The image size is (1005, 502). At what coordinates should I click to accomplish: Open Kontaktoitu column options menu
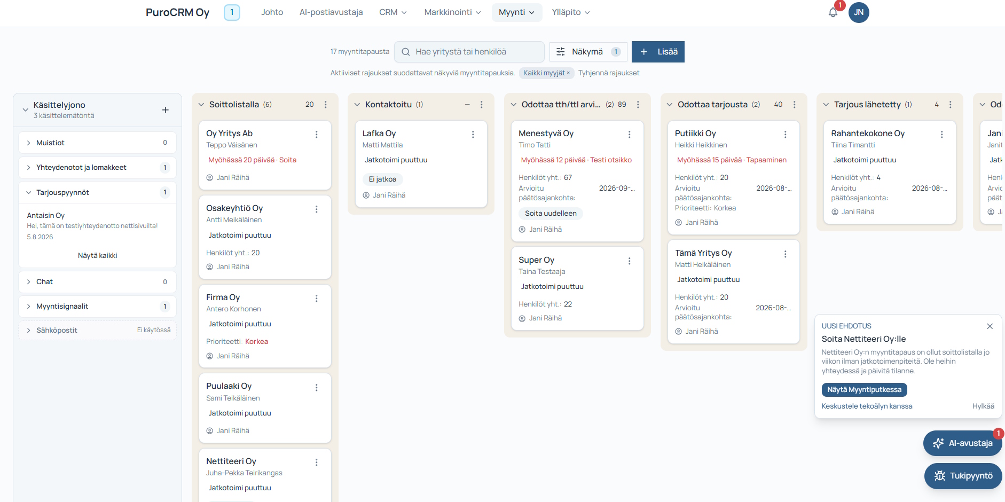[x=482, y=105]
